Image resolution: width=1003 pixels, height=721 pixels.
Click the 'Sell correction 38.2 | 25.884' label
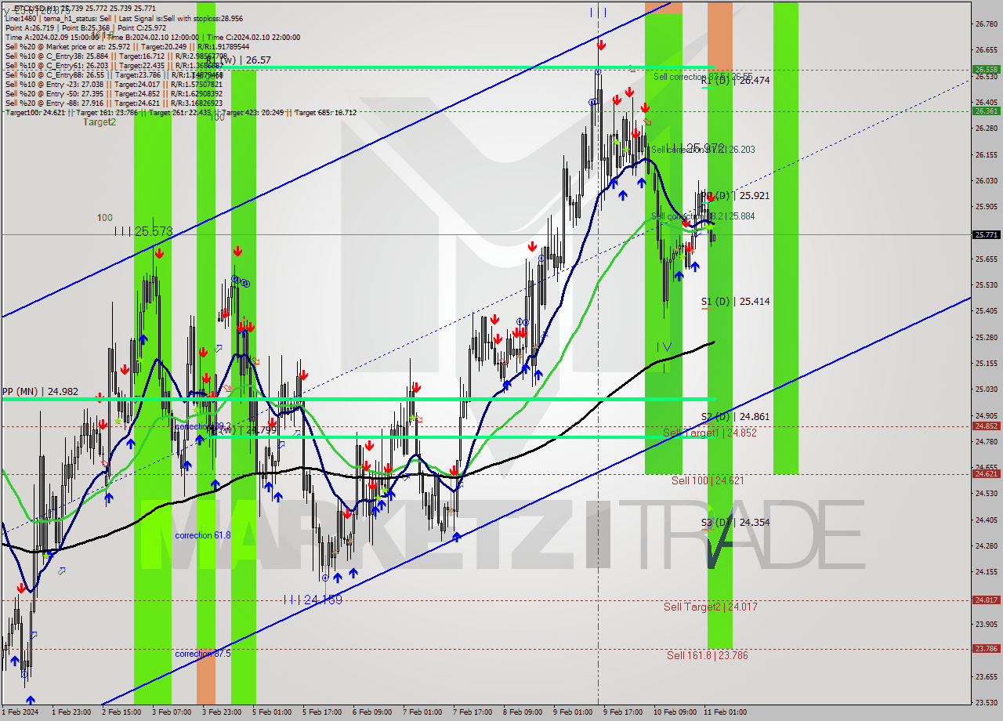pos(703,216)
